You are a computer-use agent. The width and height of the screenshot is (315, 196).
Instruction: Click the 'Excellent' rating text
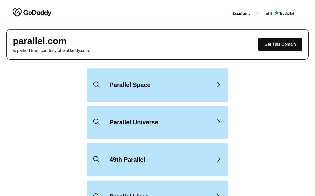tap(241, 13)
